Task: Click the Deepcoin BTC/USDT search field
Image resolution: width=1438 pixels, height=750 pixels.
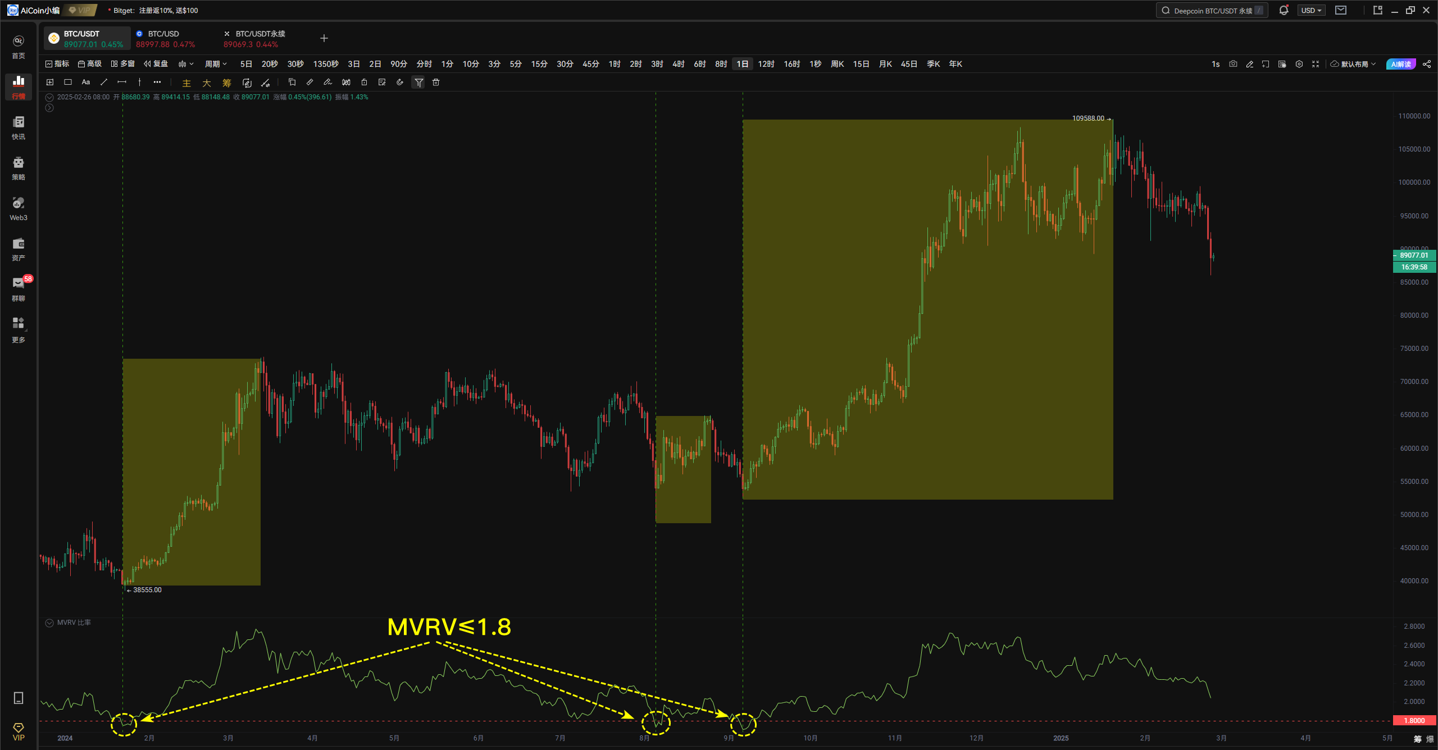Action: pos(1212,10)
